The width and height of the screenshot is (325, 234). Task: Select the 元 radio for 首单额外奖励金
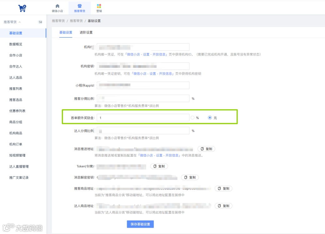point(210,118)
